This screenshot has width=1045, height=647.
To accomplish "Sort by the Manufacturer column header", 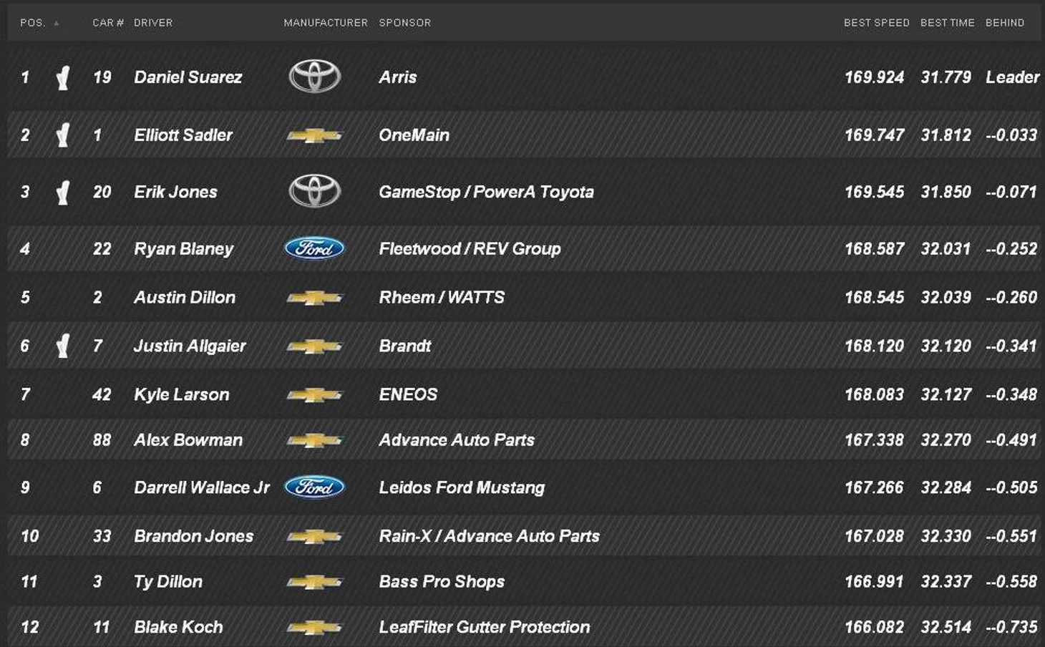I will point(326,23).
